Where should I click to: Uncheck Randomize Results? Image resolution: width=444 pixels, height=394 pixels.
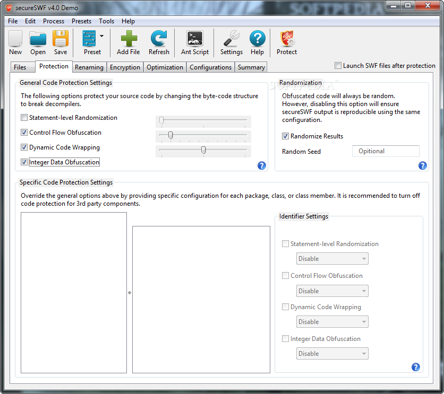285,136
